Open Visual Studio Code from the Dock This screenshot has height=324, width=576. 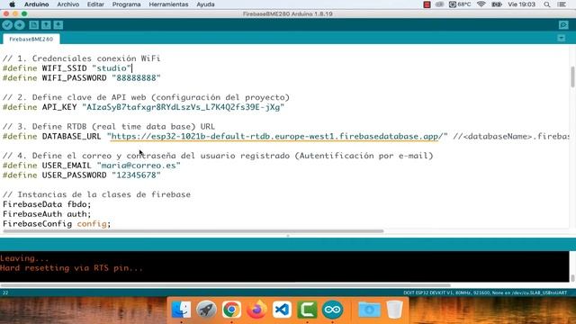pyautogui.click(x=282, y=310)
